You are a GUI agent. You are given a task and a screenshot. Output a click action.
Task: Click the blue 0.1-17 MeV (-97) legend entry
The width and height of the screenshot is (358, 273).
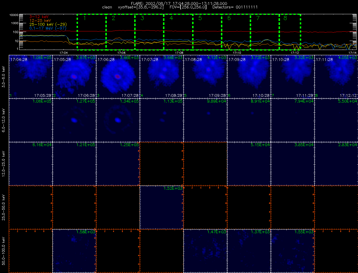(48, 28)
